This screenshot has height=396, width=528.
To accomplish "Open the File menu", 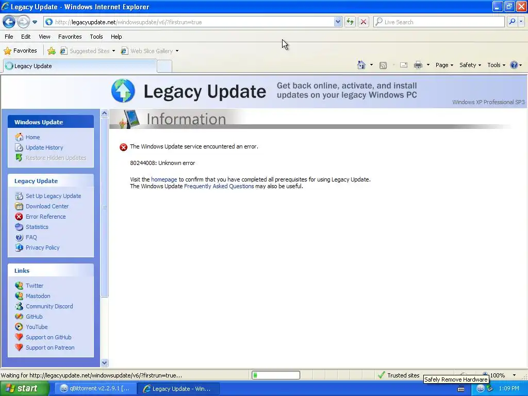I will tap(9, 37).
